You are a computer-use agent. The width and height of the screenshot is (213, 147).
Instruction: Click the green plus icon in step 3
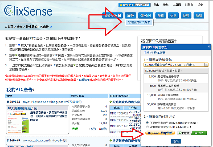pos(74,65)
